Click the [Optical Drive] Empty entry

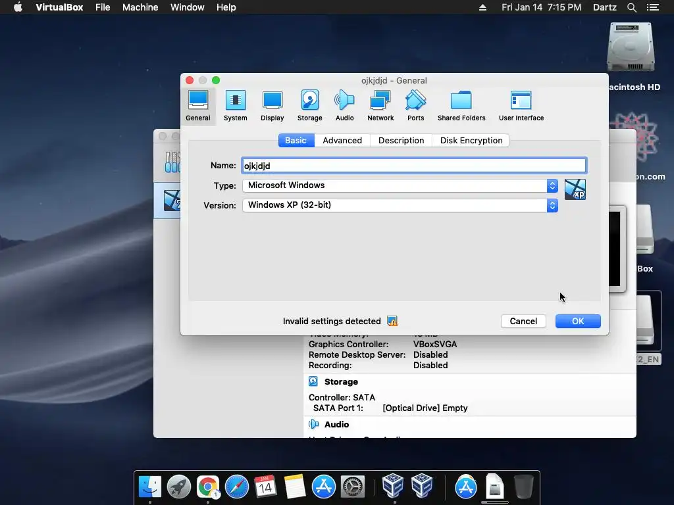click(425, 408)
